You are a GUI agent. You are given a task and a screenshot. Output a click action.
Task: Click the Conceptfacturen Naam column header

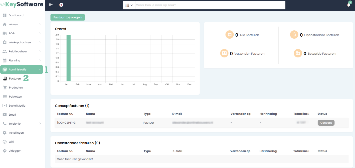(90, 114)
